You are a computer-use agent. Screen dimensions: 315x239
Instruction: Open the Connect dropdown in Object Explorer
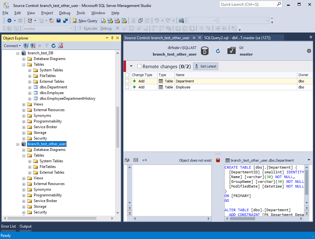coord(12,46)
